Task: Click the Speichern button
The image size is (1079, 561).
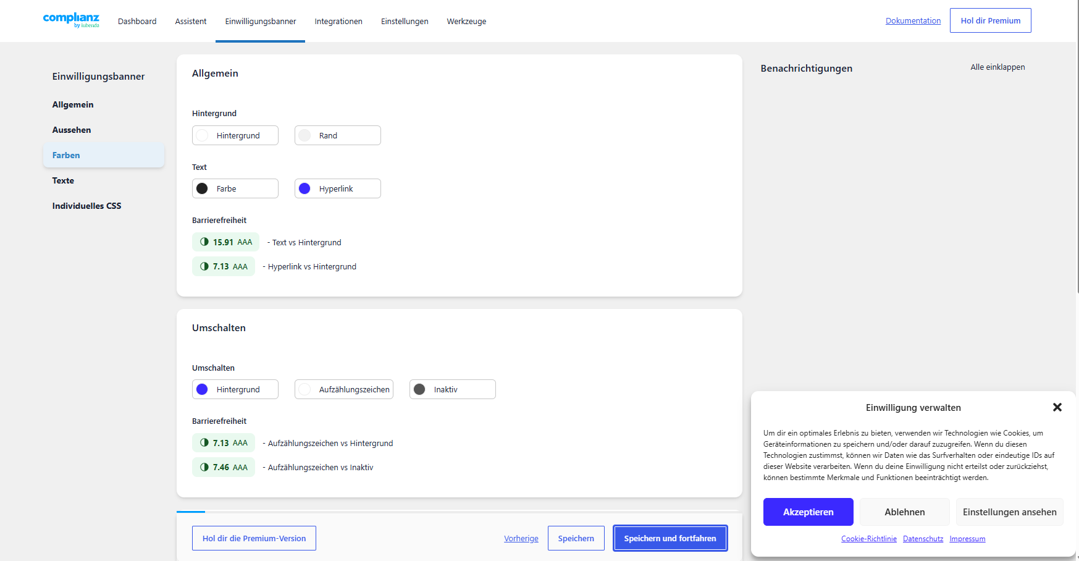Action: point(576,538)
